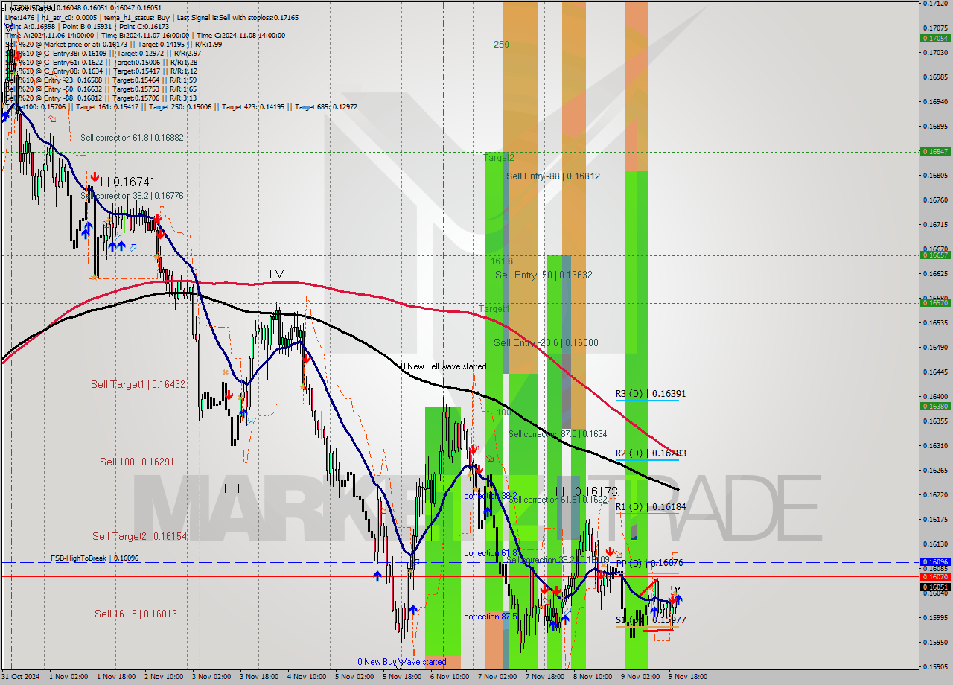Select the 'R3 (D) | 0.16391' pivot label
Image resolution: width=953 pixels, height=685 pixels.
pyautogui.click(x=651, y=393)
